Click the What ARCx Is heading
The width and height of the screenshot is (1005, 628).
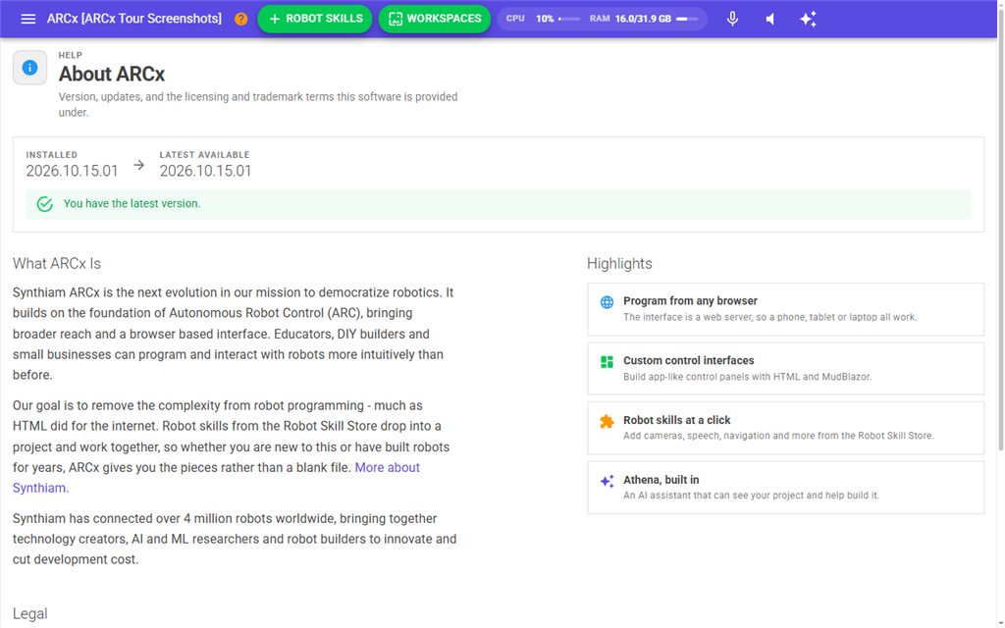(56, 263)
